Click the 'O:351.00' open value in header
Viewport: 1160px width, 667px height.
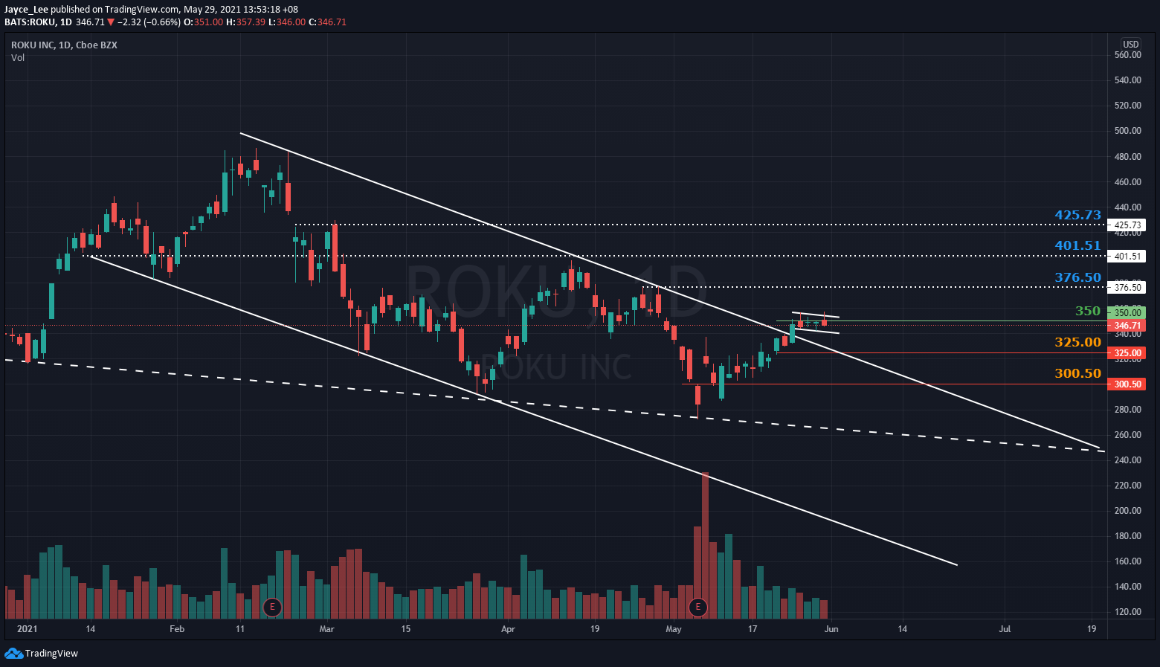[204, 22]
